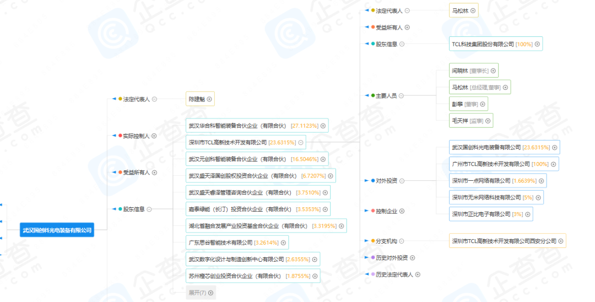Open investment 深圳市无米网络科技有限公司 5%
Screen dimensions: 595x302
496,197
